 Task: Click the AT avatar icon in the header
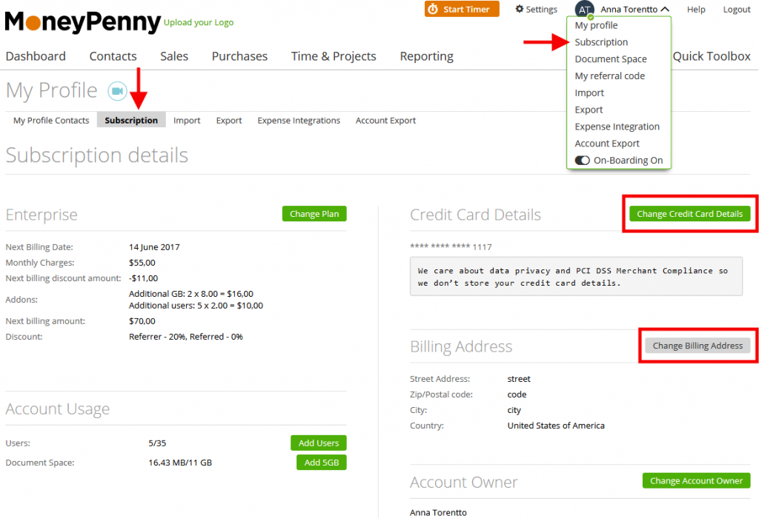[x=585, y=9]
